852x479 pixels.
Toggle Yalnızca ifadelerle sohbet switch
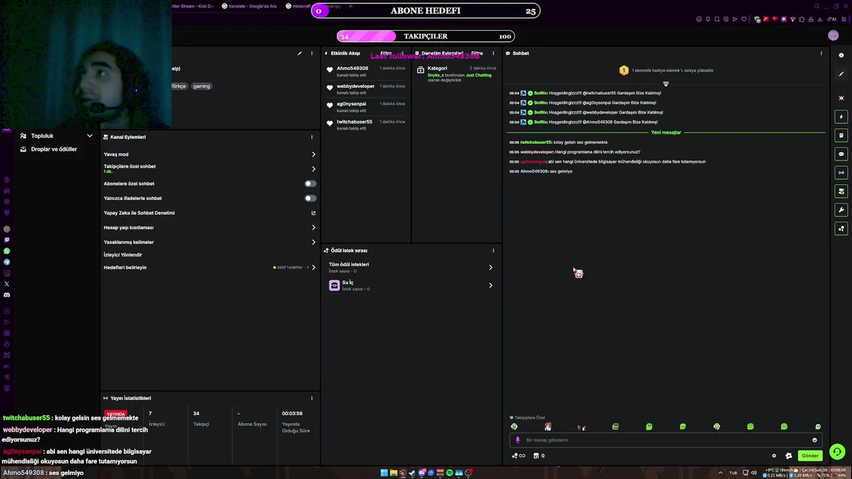[x=310, y=198]
